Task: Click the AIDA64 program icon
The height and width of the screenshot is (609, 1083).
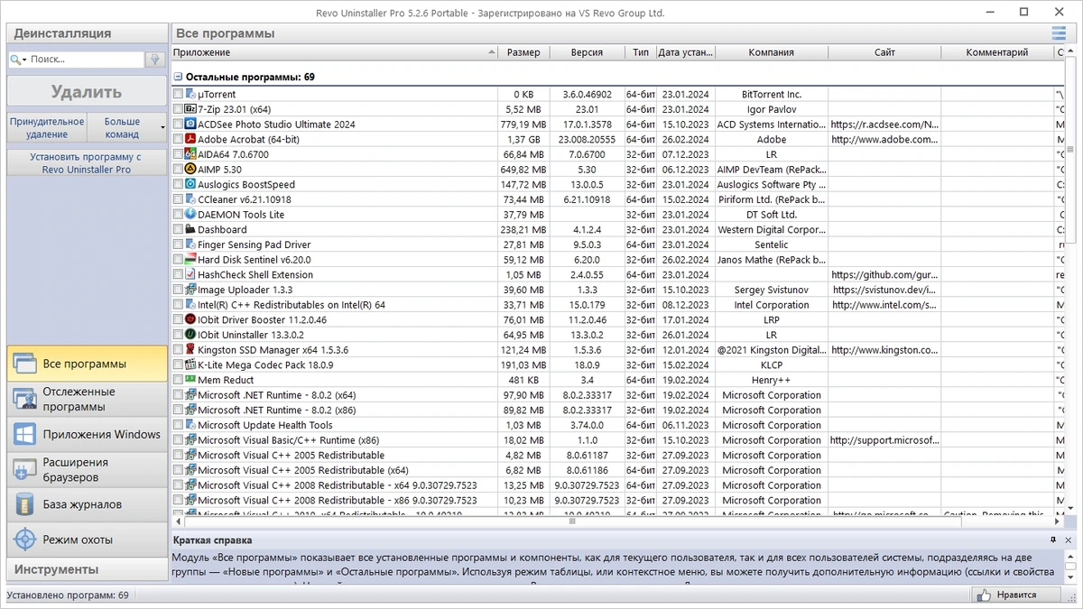Action: coord(190,154)
